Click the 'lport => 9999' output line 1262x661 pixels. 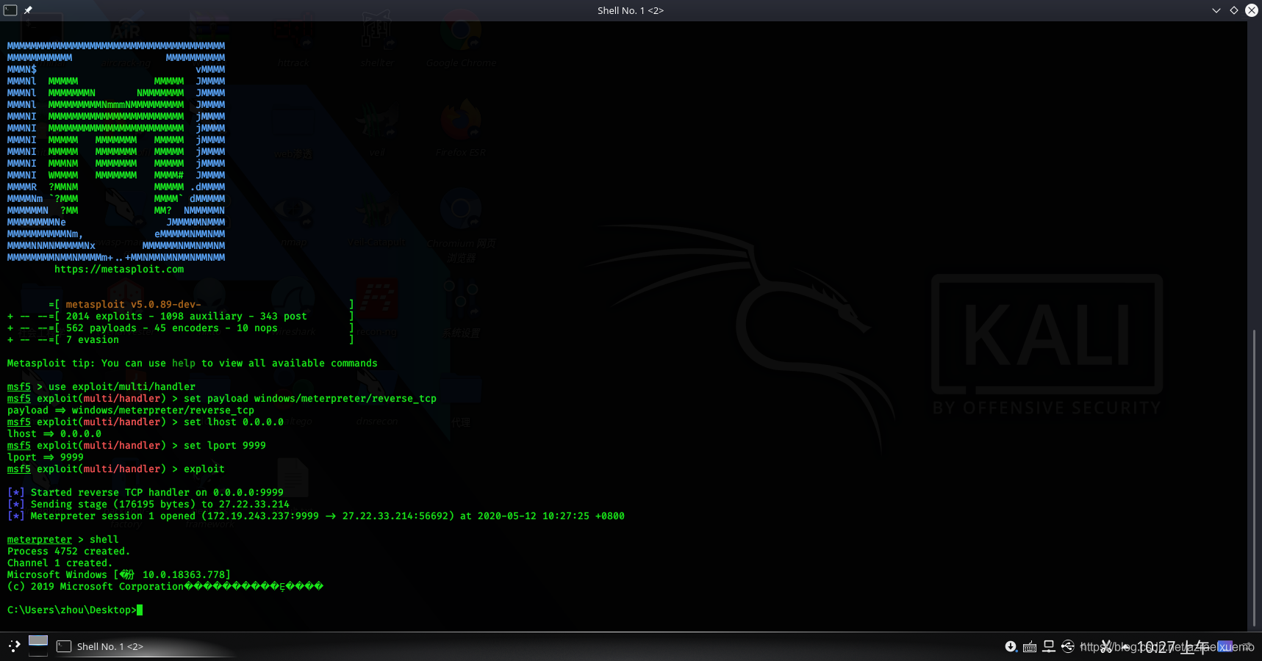coord(46,458)
